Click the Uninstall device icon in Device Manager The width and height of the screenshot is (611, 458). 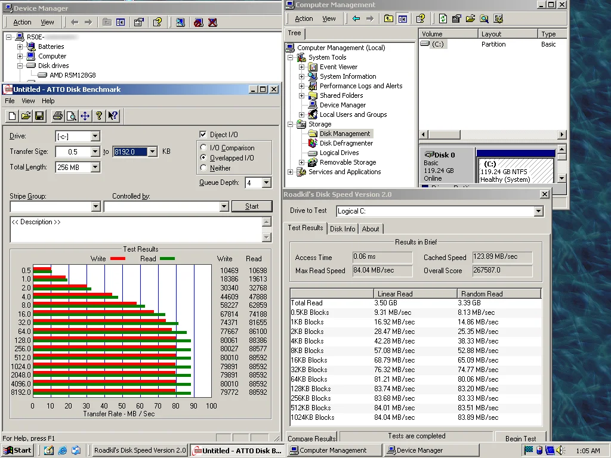tap(212, 23)
